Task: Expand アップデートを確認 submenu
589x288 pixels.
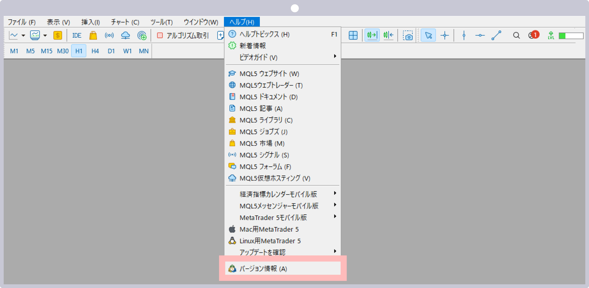Action: pyautogui.click(x=283, y=252)
